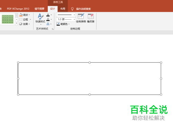Open the 底纹 shading paint bucket
Viewport: 173px width, 125px height.
21,15
